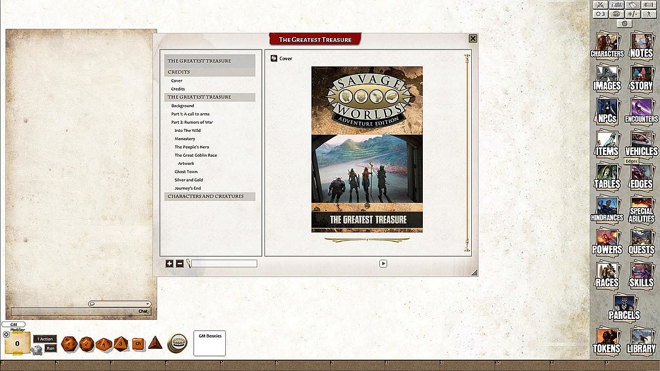
Task: Click the white dice tower icon
Action: point(37,350)
